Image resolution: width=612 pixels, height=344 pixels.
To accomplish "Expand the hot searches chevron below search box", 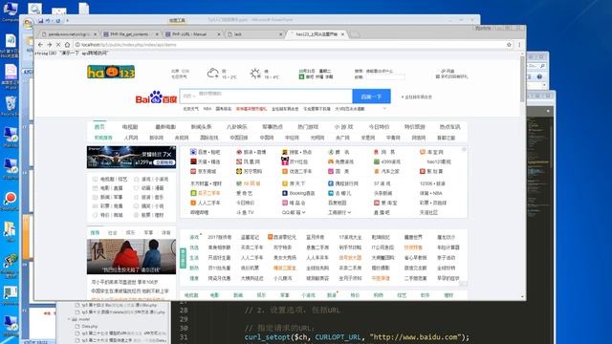I will (x=384, y=109).
